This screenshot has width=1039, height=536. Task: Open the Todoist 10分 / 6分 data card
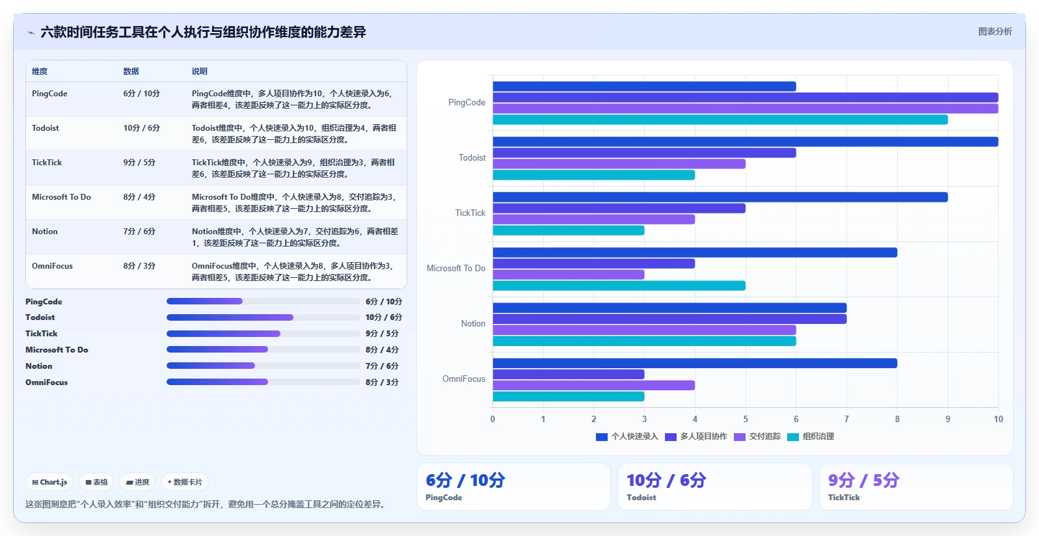pyautogui.click(x=714, y=487)
